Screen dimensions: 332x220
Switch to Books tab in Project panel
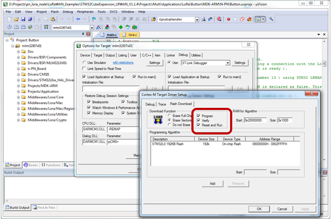tap(31, 165)
